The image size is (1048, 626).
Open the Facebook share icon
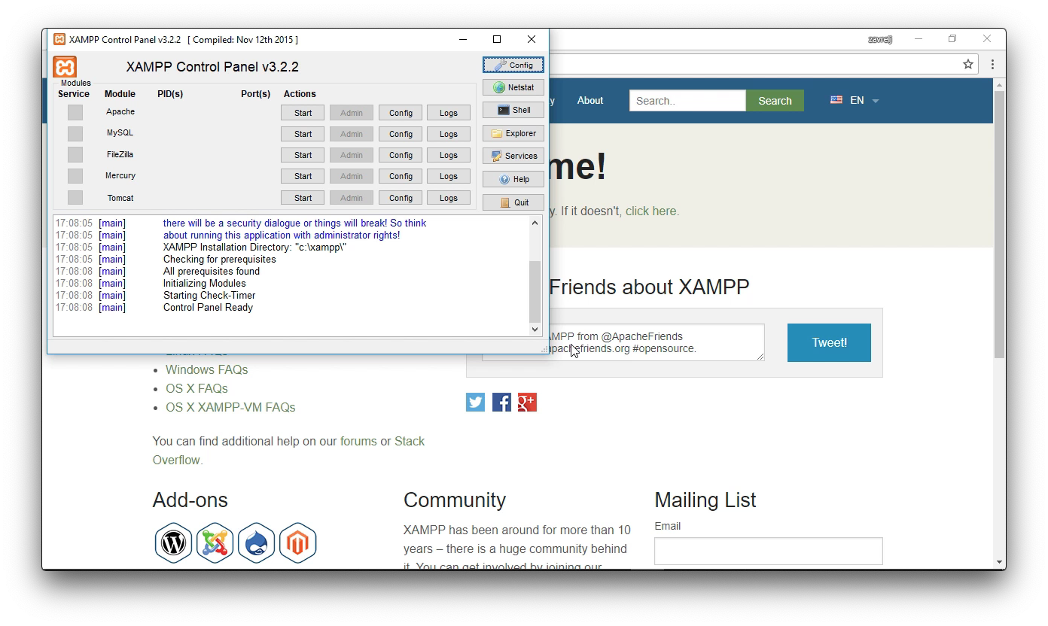[x=501, y=403]
